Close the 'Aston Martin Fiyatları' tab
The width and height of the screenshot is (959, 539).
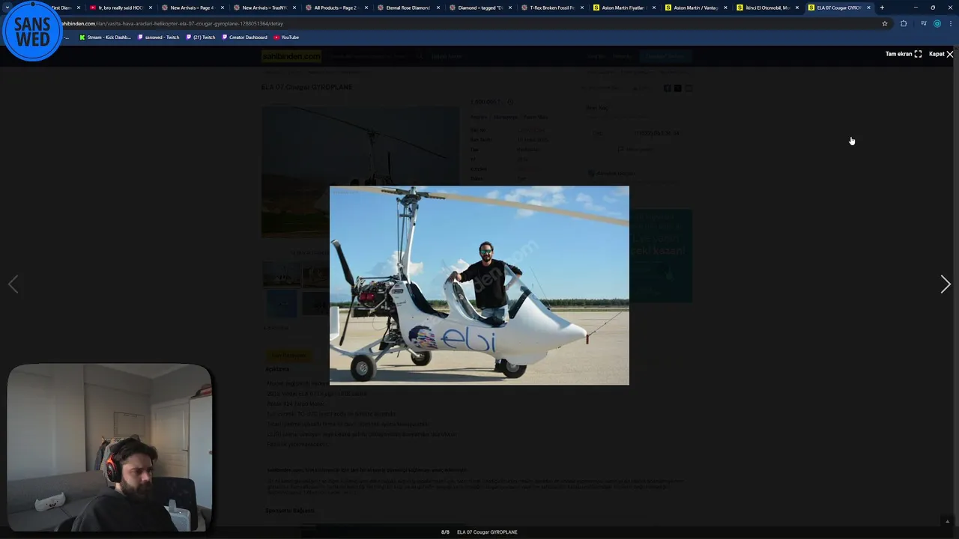point(653,7)
